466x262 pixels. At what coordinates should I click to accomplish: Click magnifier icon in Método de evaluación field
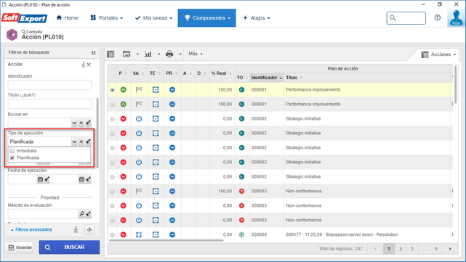81,214
